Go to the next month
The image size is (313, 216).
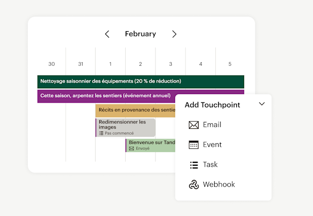pos(174,34)
